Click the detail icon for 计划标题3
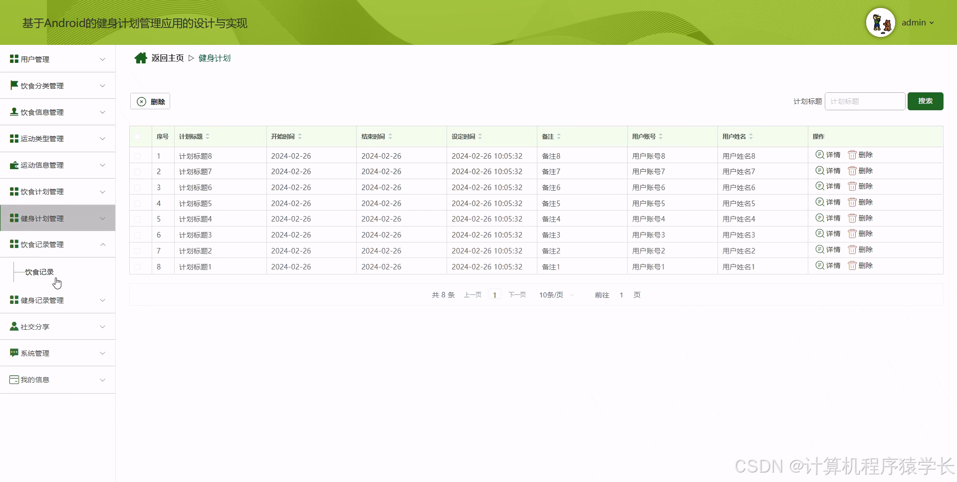957x482 pixels. (x=819, y=234)
